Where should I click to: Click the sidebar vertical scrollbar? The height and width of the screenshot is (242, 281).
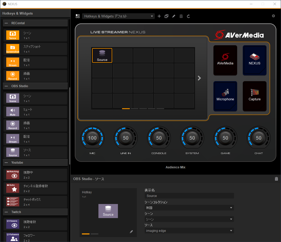(70, 126)
